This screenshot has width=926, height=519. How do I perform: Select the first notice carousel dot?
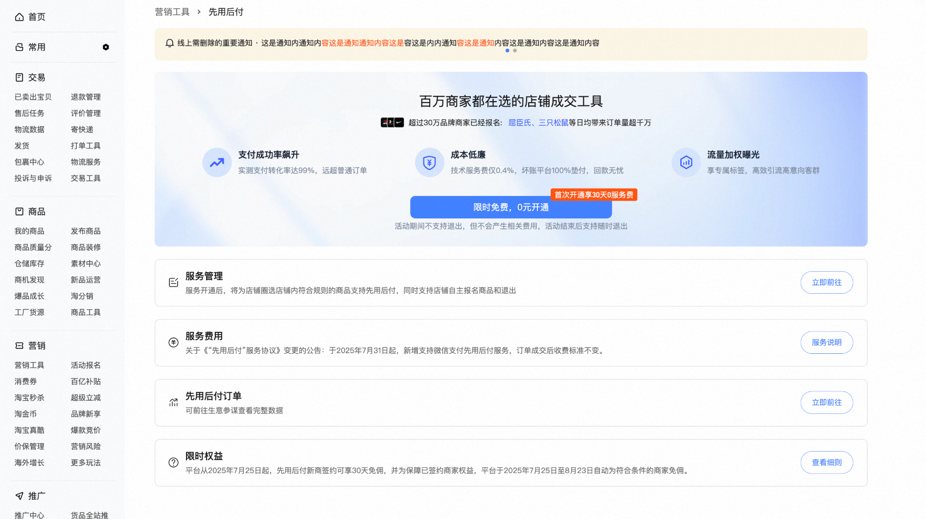pyautogui.click(x=507, y=51)
